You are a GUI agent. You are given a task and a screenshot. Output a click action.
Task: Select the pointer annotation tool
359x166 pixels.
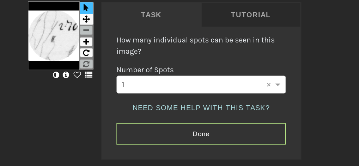(x=86, y=8)
